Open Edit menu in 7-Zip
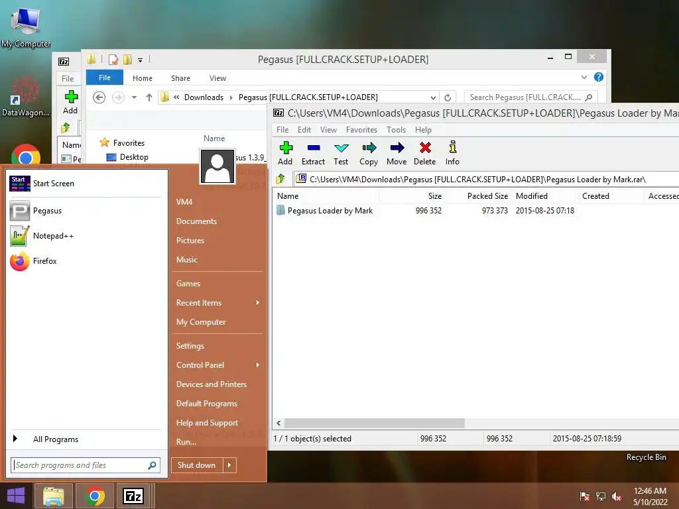Image resolution: width=679 pixels, height=509 pixels. pos(304,130)
